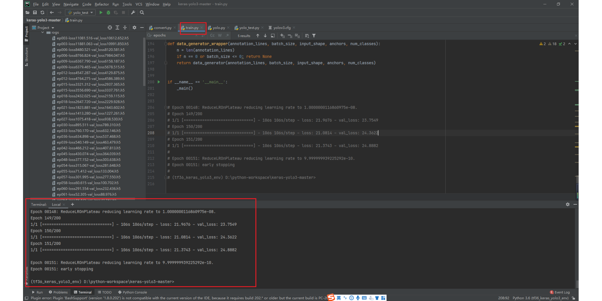
Task: Toggle tool window bars icon in status bar
Action: (26, 298)
